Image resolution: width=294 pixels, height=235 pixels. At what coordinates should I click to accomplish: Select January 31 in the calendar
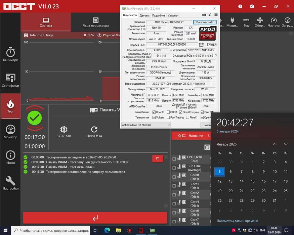(x=275, y=200)
